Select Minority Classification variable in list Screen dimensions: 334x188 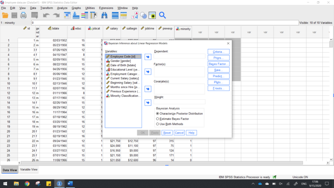(123, 96)
